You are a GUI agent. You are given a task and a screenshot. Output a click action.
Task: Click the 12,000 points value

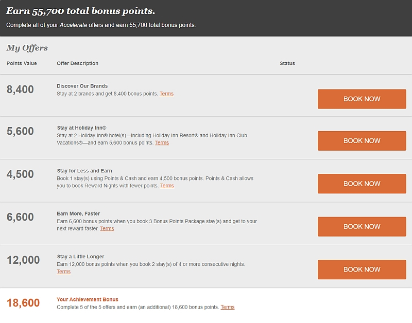[23, 260]
